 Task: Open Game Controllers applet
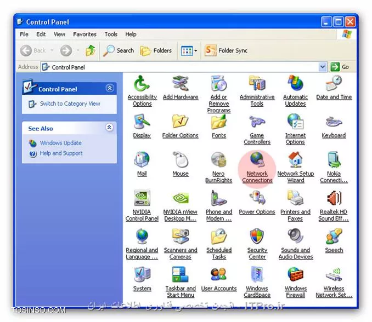[257, 129]
